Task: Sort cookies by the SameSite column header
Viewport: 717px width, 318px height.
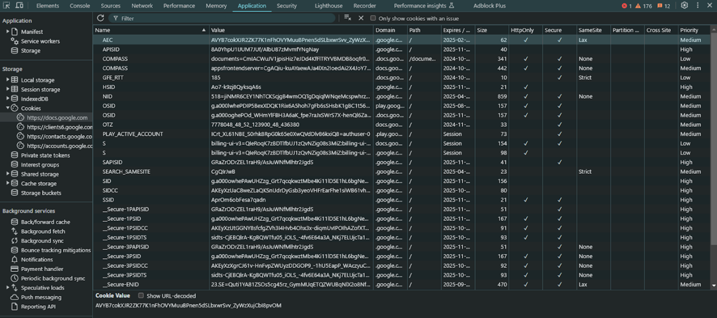Action: pos(593,30)
